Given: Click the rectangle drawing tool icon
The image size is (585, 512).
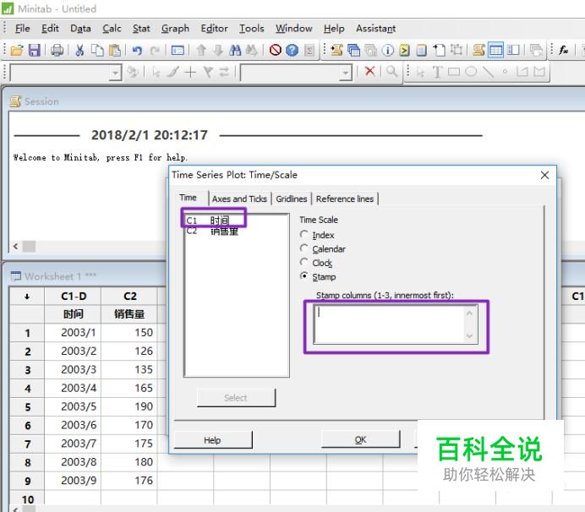Looking at the screenshot, I should pyautogui.click(x=454, y=72).
